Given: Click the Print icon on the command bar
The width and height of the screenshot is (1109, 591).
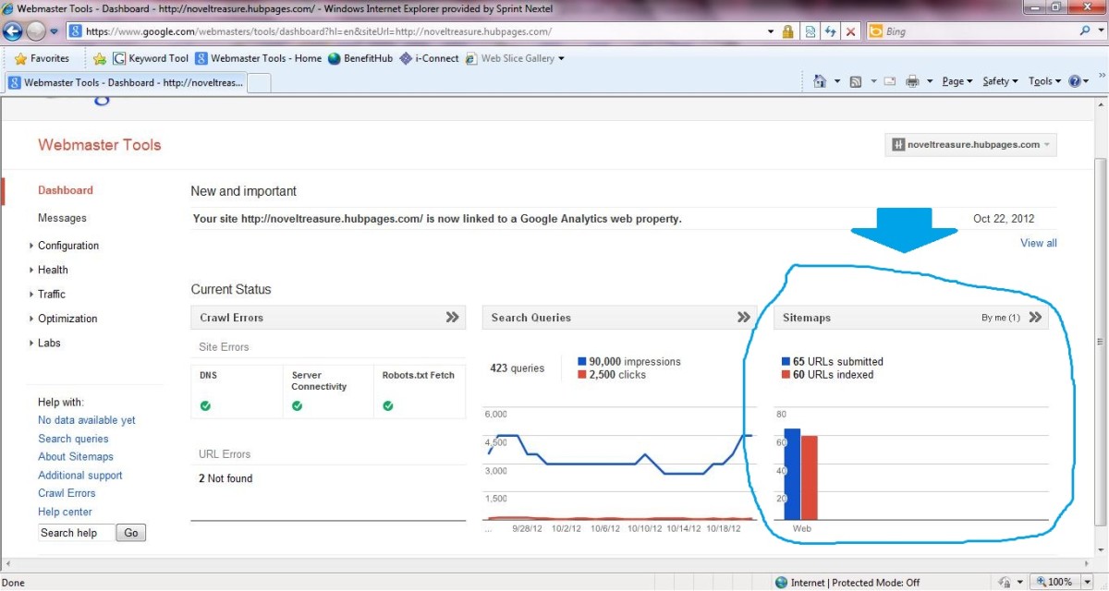Looking at the screenshot, I should pyautogui.click(x=911, y=81).
